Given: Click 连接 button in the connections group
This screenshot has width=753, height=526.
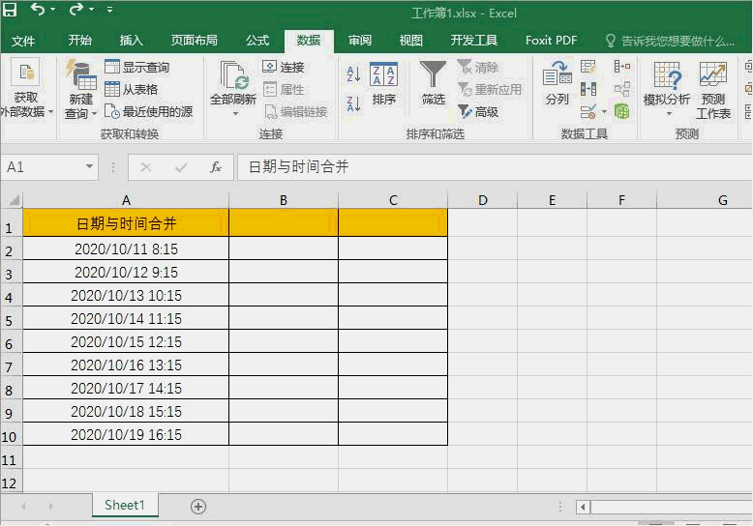Looking at the screenshot, I should 284,67.
